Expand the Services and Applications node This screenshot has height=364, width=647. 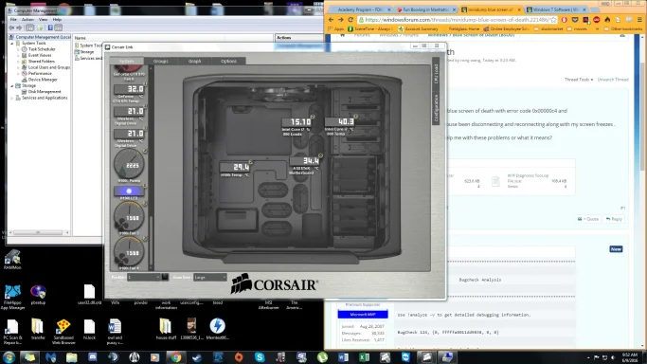pos(12,98)
